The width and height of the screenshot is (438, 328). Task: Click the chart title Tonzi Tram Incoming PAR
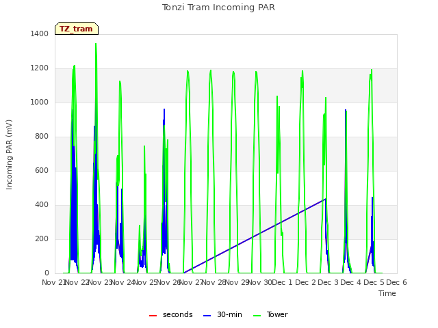click(218, 8)
